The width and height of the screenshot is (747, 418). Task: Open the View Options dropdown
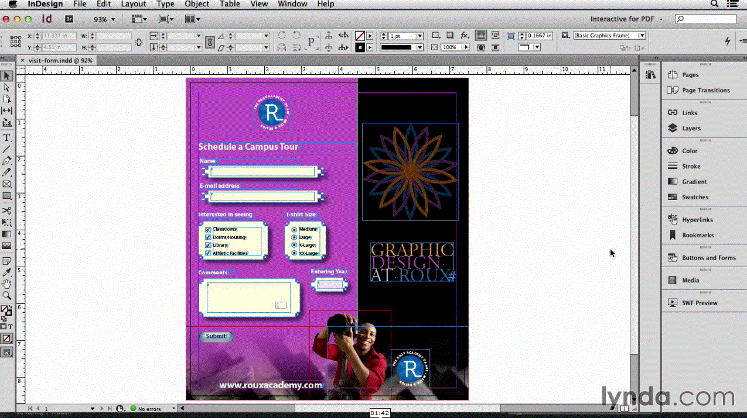(x=139, y=19)
